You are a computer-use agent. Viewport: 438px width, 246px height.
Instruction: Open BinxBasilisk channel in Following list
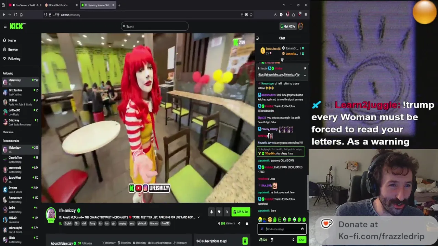tap(21, 92)
